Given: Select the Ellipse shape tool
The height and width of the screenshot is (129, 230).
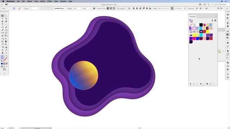Looking at the screenshot, I should [3, 27].
